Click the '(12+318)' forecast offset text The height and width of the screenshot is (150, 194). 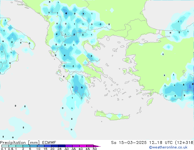(x=185, y=143)
